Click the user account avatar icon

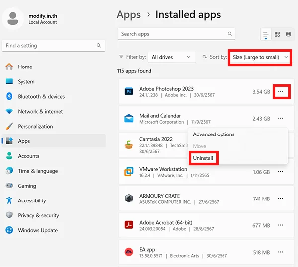coord(13,18)
